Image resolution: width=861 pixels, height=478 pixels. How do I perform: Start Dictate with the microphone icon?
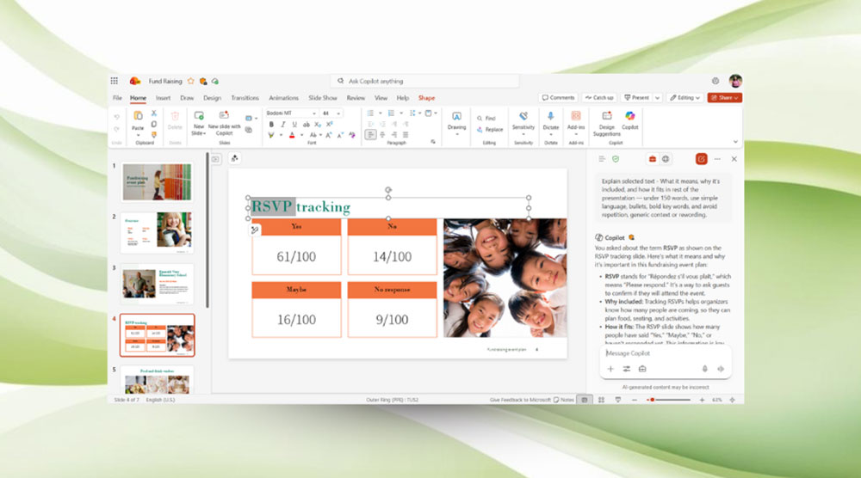tap(551, 116)
